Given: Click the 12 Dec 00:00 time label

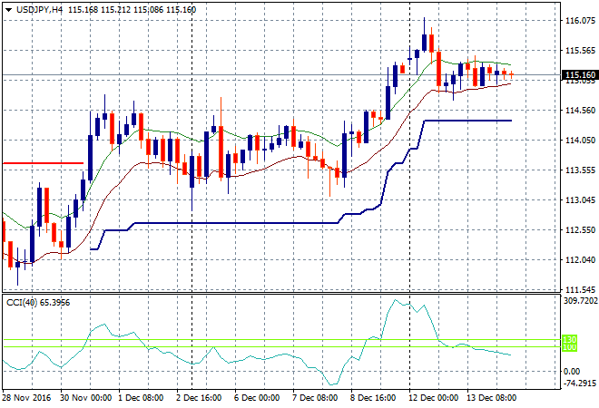Looking at the screenshot, I should [x=433, y=398].
